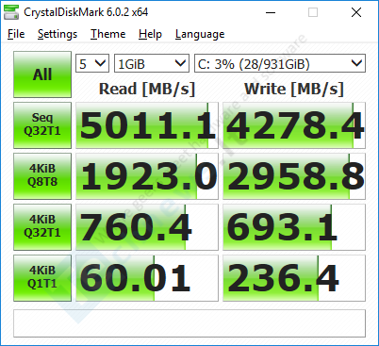Click the Seq read result 5011.1
This screenshot has width=379, height=346.
(x=147, y=125)
